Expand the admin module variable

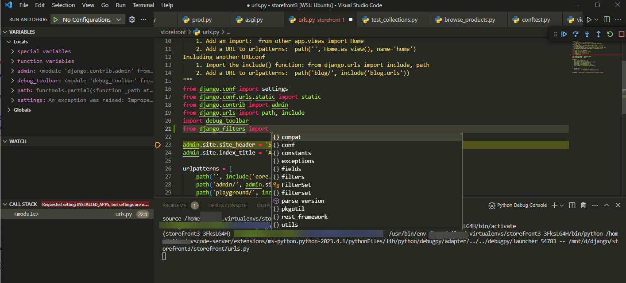[13, 71]
